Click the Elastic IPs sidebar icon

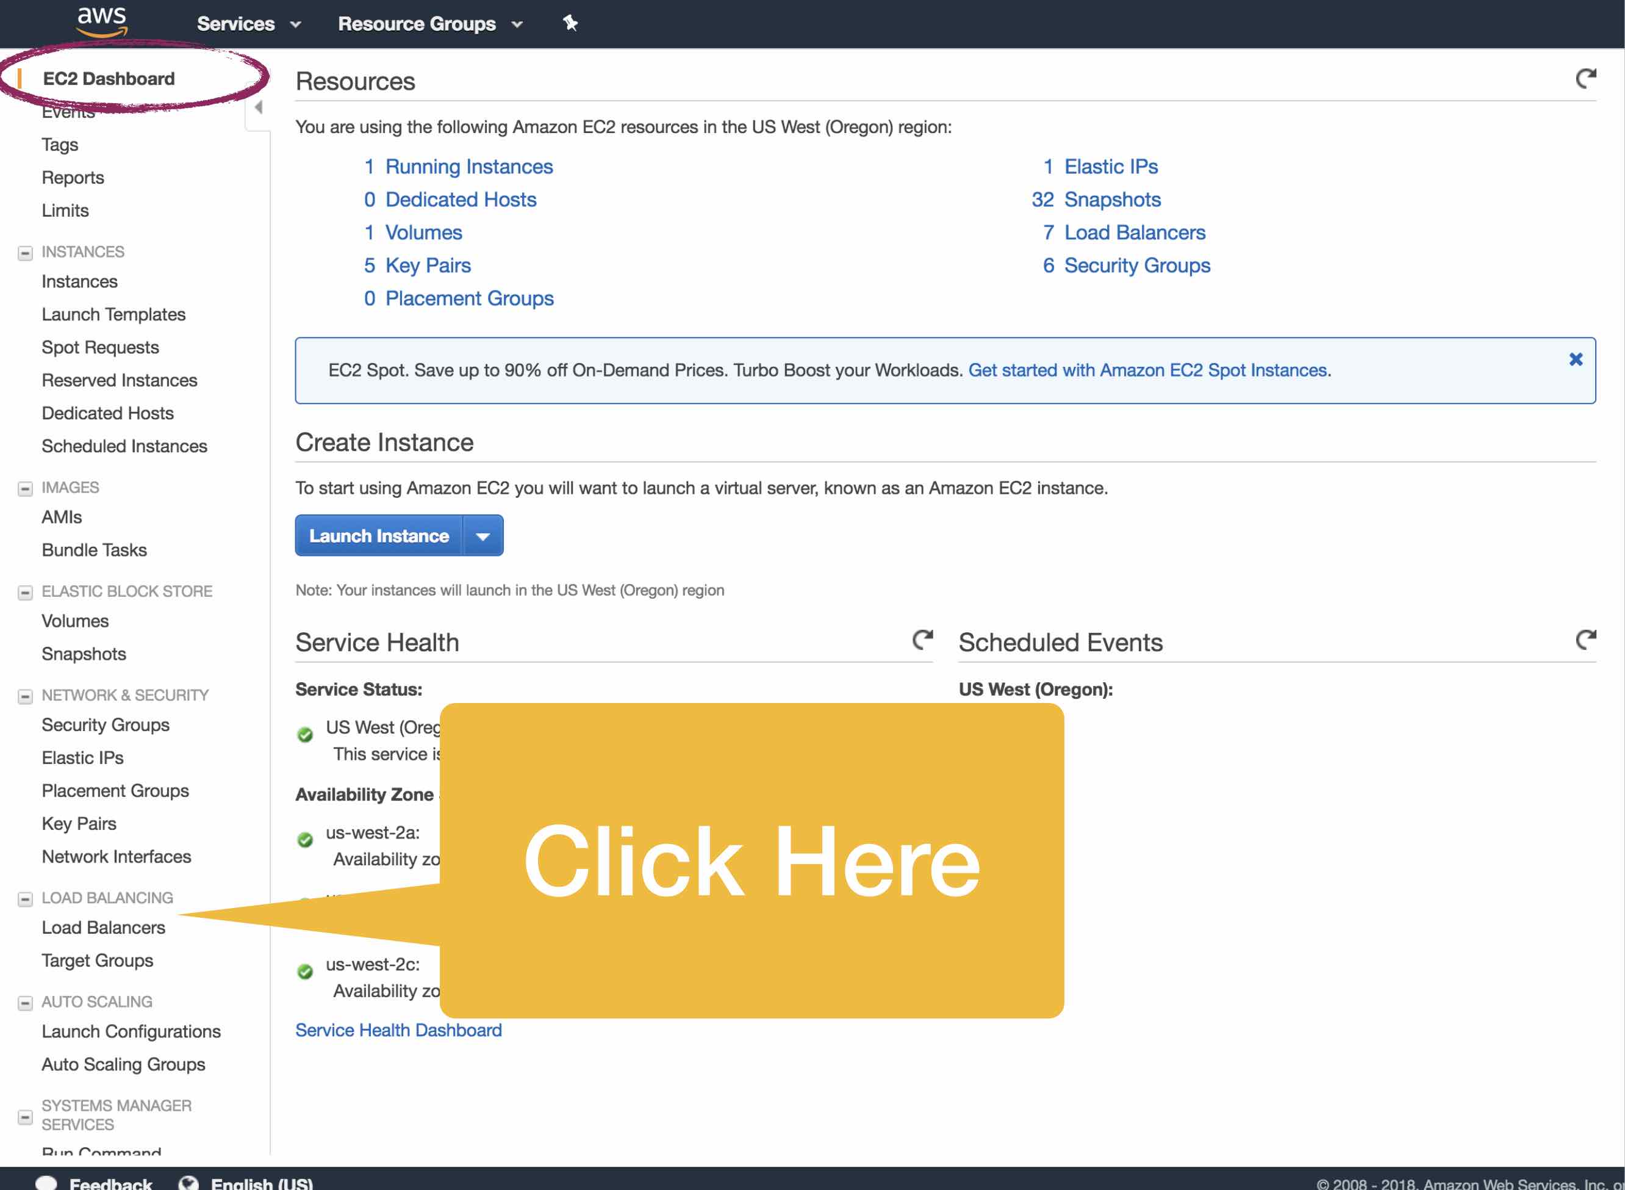click(82, 757)
